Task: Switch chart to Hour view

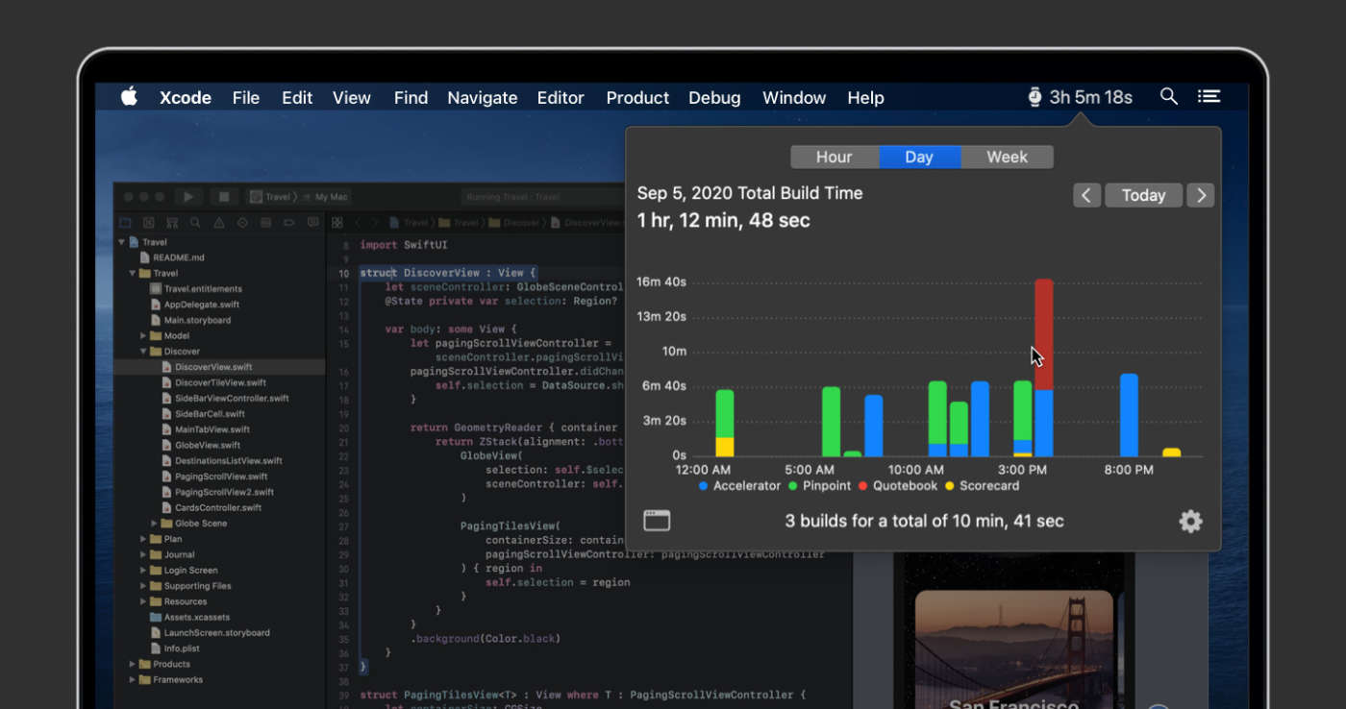Action: 834,158
